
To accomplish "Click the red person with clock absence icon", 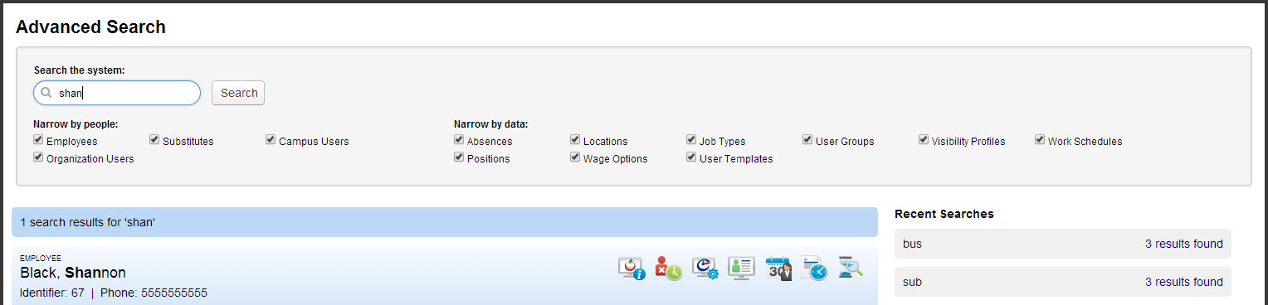I will 668,268.
